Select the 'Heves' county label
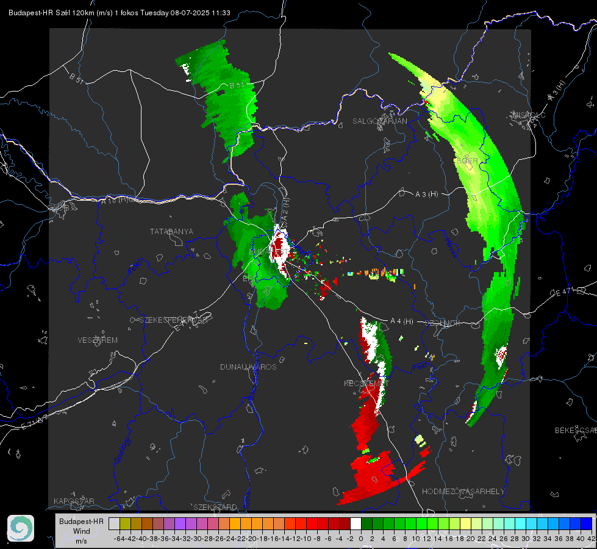 point(451,248)
